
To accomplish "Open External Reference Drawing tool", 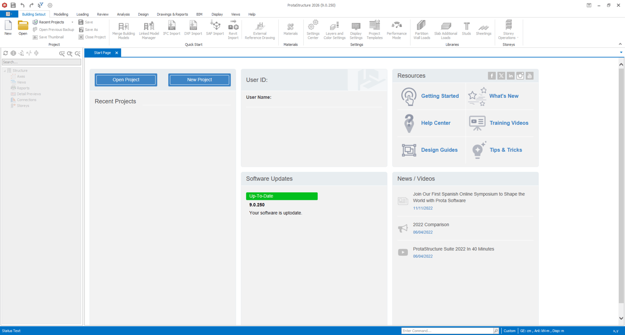I will pyautogui.click(x=260, y=30).
